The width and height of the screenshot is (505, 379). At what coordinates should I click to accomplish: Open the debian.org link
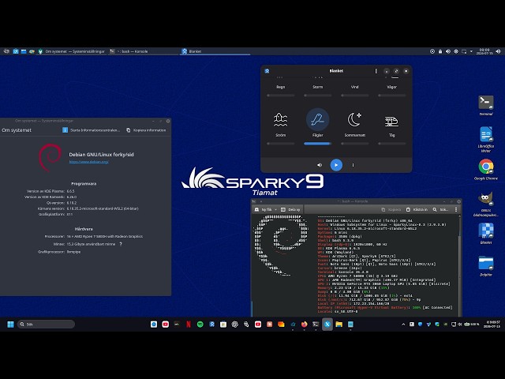(89, 162)
